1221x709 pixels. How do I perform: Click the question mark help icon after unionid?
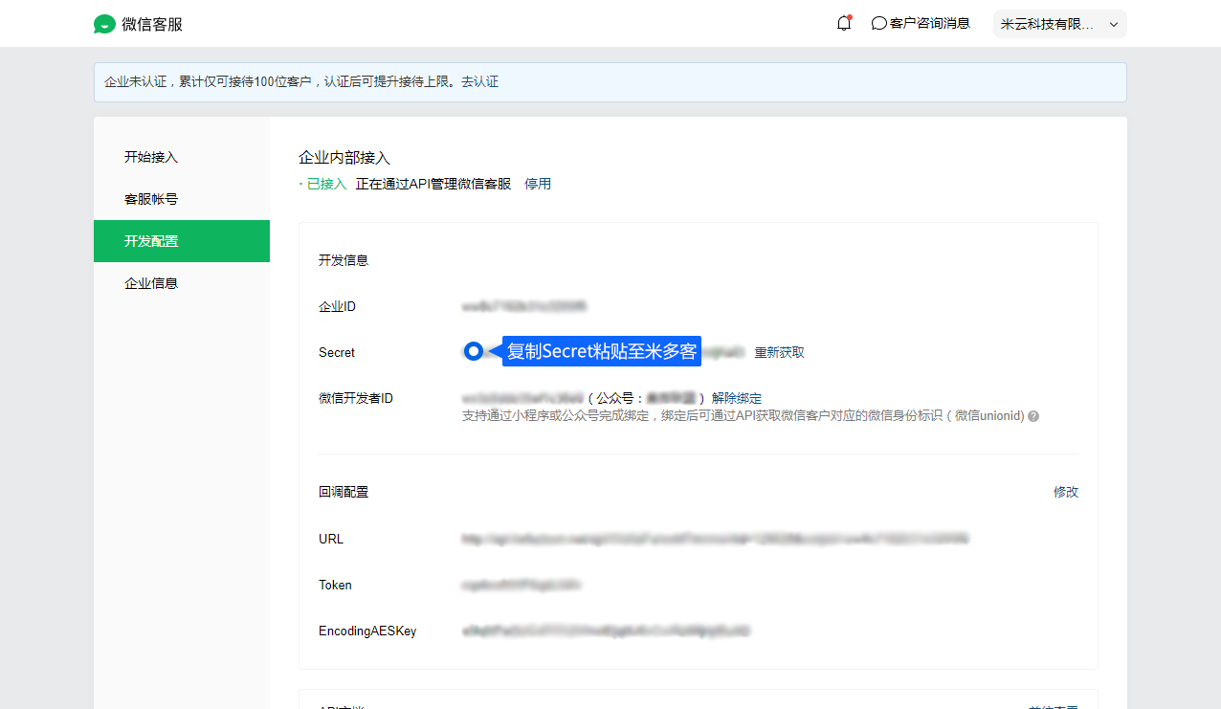tap(1033, 416)
